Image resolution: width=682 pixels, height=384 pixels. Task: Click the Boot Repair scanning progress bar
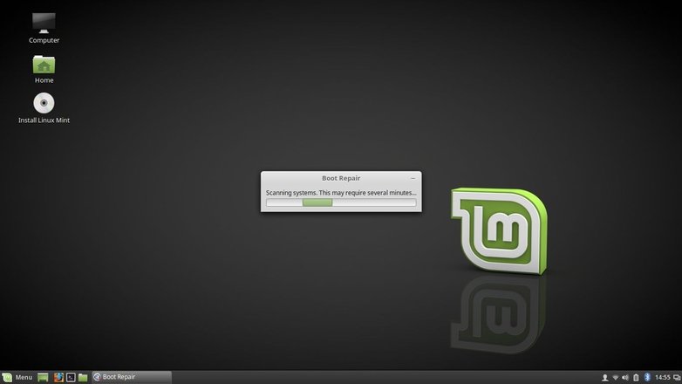341,202
